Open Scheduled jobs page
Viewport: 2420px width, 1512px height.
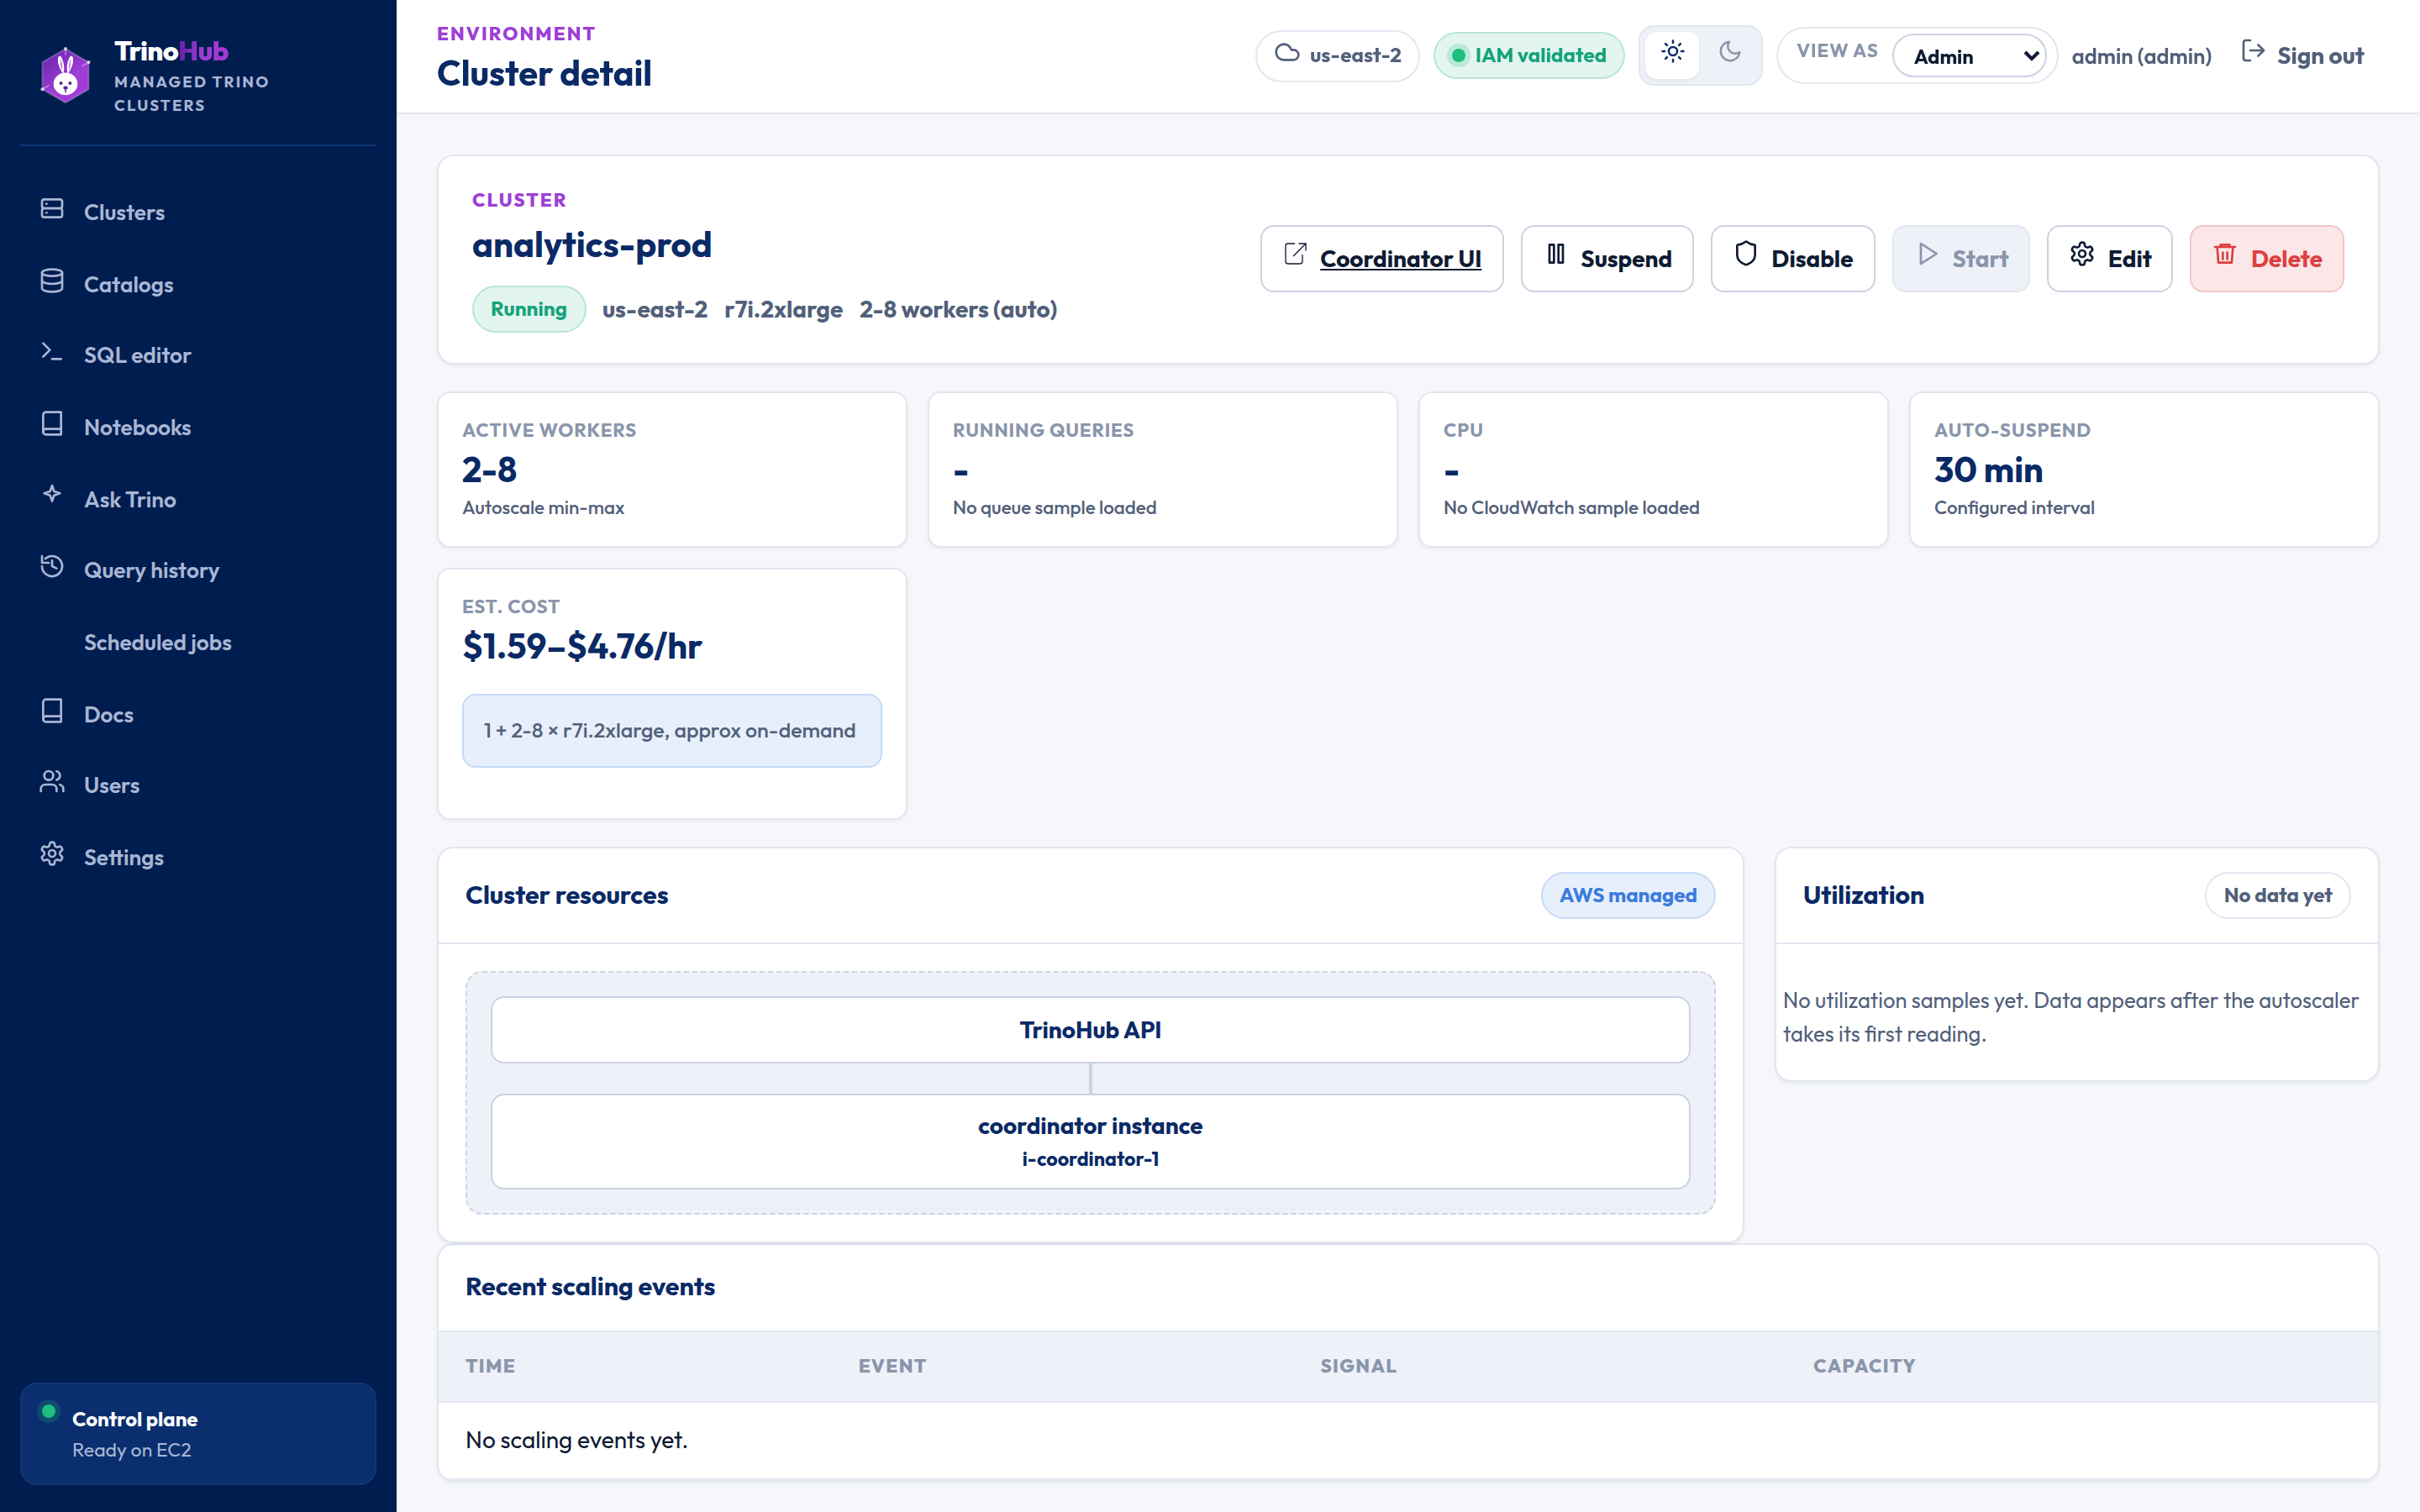tap(198, 642)
